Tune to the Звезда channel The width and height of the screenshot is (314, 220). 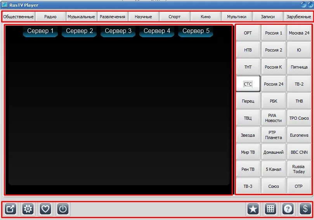(x=248, y=135)
